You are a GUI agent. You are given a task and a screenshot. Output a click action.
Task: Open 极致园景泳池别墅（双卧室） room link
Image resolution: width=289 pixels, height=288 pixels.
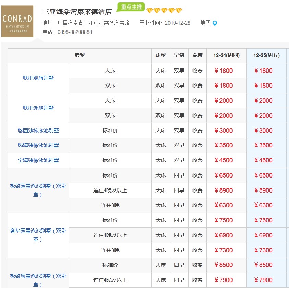38,190
